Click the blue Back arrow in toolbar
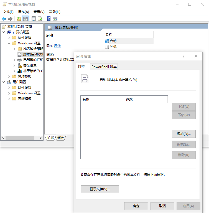Viewport: 209px width, 213px height. click(4, 19)
